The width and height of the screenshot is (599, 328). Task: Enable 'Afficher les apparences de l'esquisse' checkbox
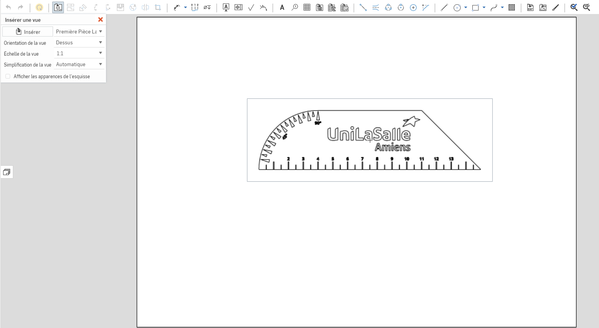pyautogui.click(x=8, y=76)
